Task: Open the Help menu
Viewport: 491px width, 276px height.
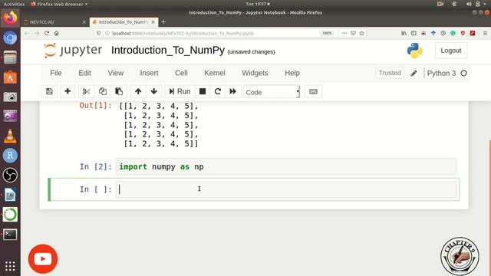Action: pos(292,73)
